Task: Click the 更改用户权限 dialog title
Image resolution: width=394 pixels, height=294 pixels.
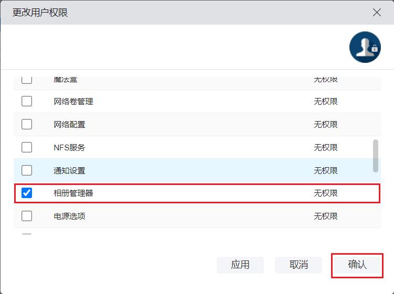Action: coord(40,13)
